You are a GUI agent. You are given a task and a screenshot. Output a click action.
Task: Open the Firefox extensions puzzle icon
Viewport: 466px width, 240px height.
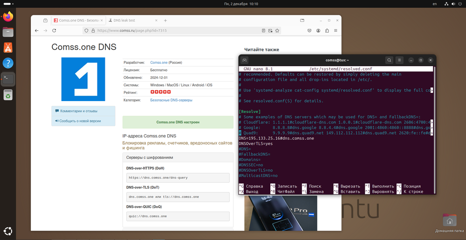[327, 30]
